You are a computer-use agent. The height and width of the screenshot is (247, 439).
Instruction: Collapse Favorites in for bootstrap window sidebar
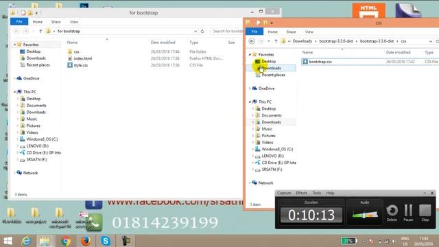[14, 45]
